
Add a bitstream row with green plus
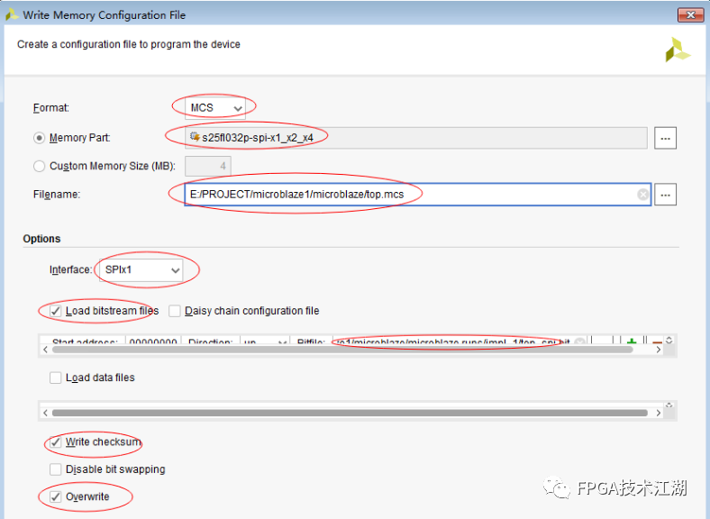tap(632, 341)
